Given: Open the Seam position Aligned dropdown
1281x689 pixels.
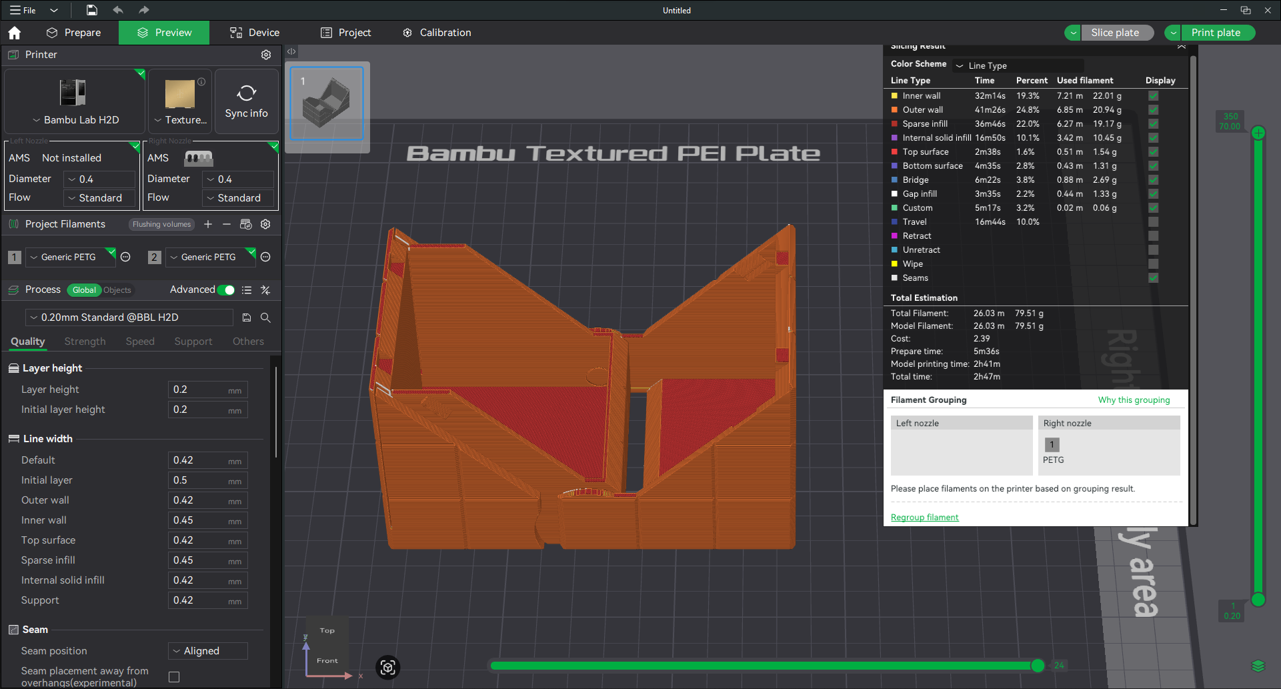Looking at the screenshot, I should pyautogui.click(x=208, y=651).
